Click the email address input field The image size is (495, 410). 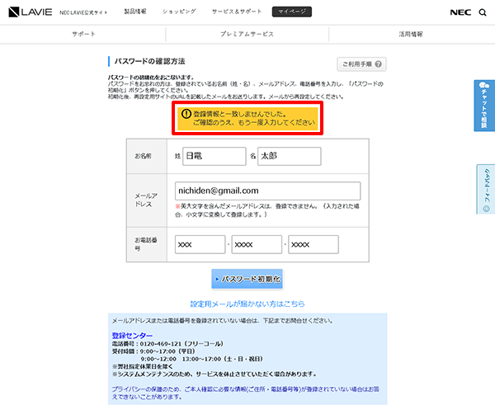[x=267, y=191]
